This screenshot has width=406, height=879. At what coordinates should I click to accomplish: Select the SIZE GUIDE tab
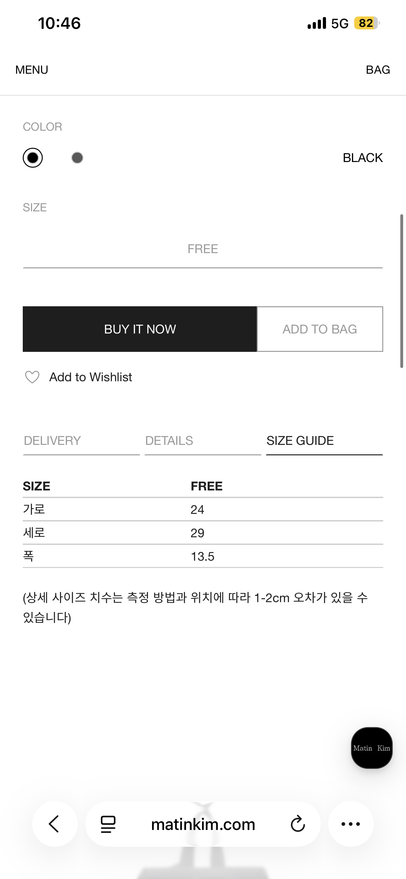(300, 440)
